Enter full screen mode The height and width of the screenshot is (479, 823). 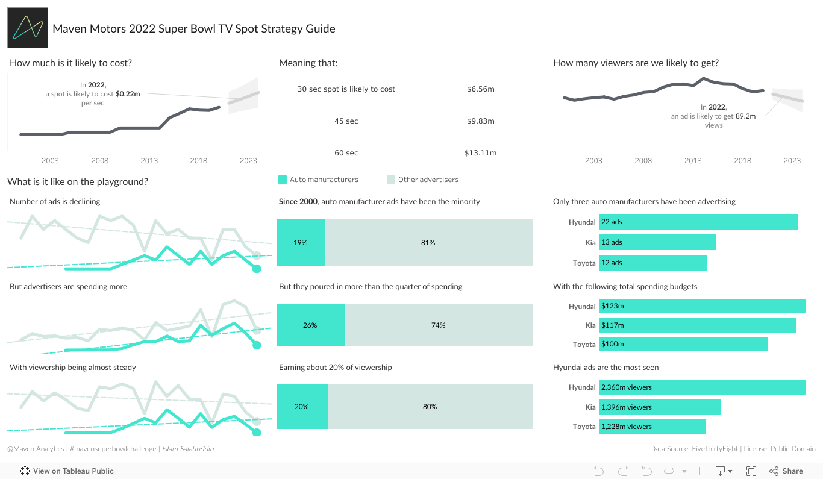[751, 471]
